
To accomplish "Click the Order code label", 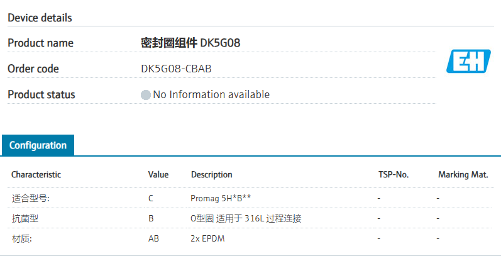I will point(33,69).
